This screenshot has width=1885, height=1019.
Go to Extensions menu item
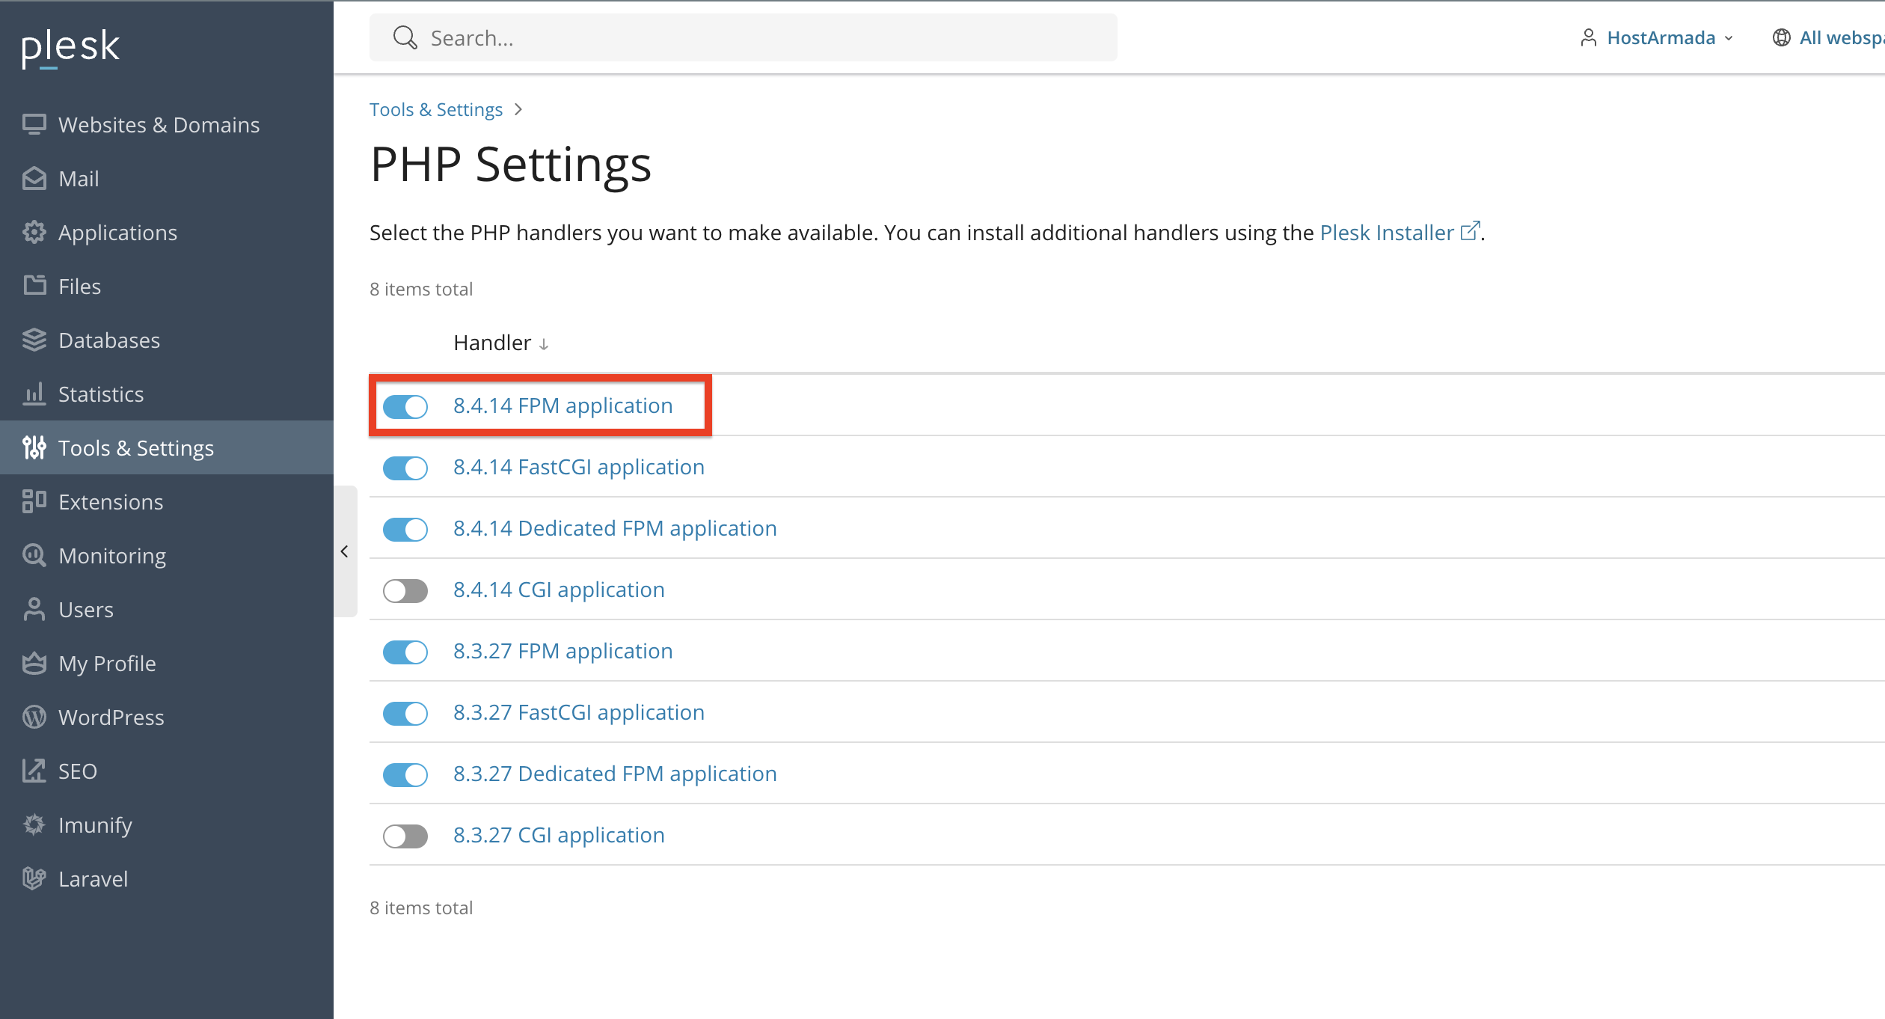167,501
